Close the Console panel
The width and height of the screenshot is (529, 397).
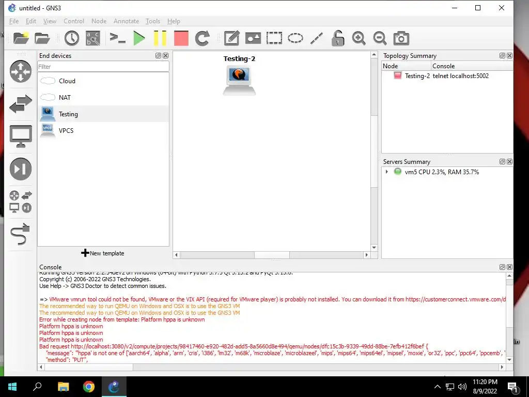tap(509, 267)
